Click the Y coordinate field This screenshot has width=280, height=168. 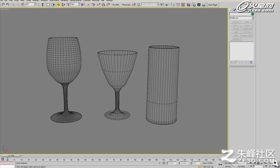[x=184, y=163]
